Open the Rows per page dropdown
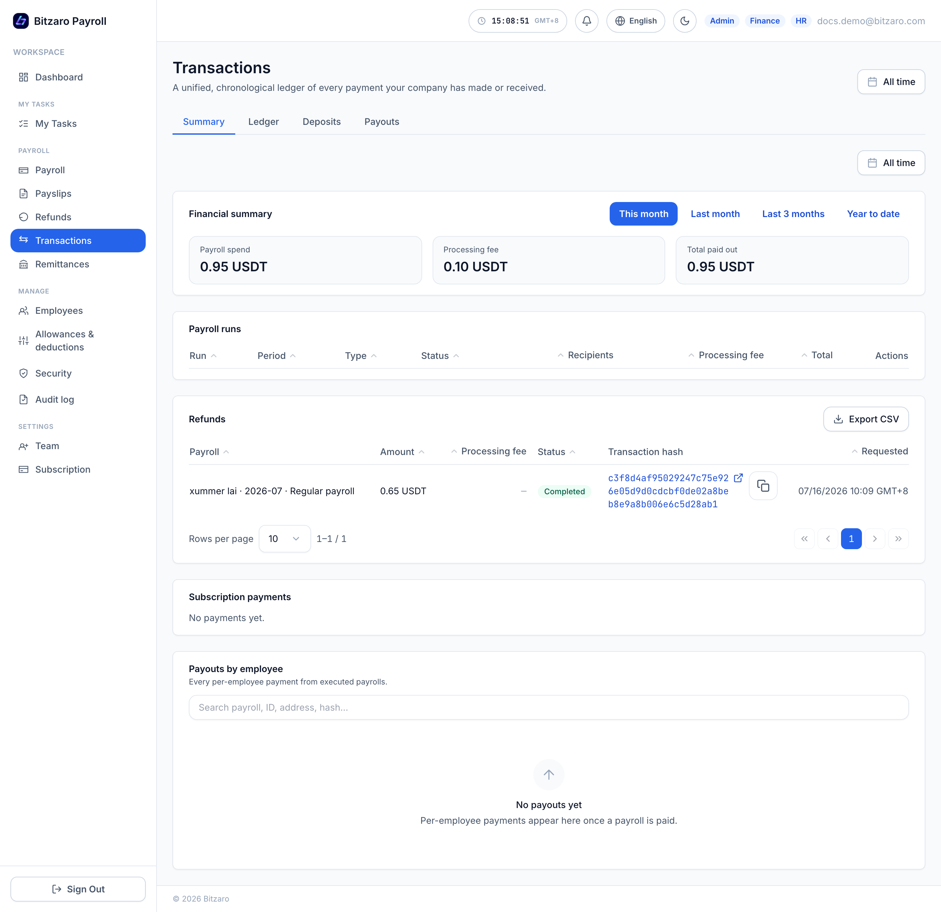The width and height of the screenshot is (941, 912). tap(285, 539)
